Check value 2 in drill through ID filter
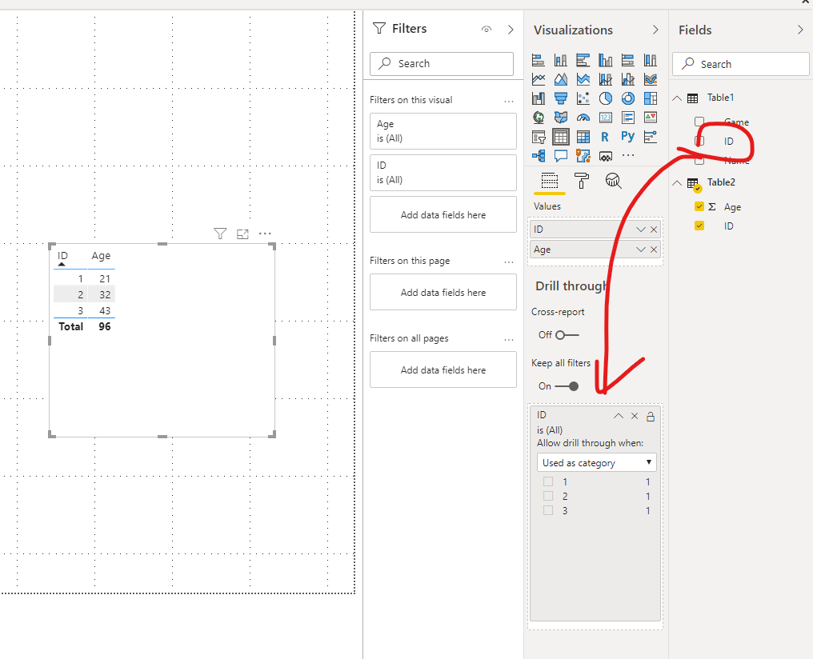 point(548,497)
